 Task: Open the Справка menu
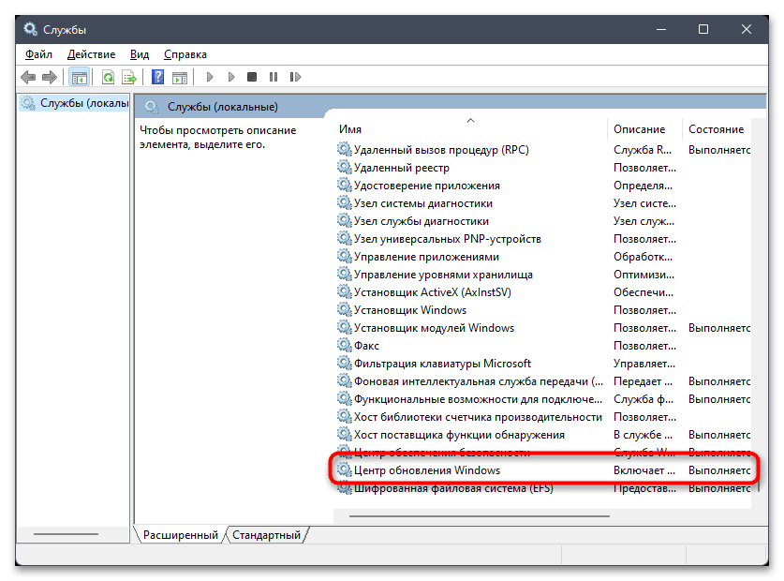[x=185, y=54]
